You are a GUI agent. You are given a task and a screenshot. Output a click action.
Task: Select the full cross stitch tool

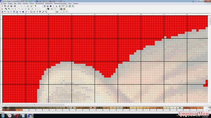click(x=2, y=12)
